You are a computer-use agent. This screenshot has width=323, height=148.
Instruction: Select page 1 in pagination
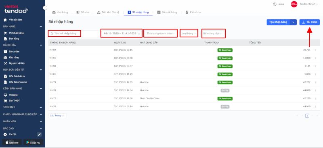coord(307,116)
